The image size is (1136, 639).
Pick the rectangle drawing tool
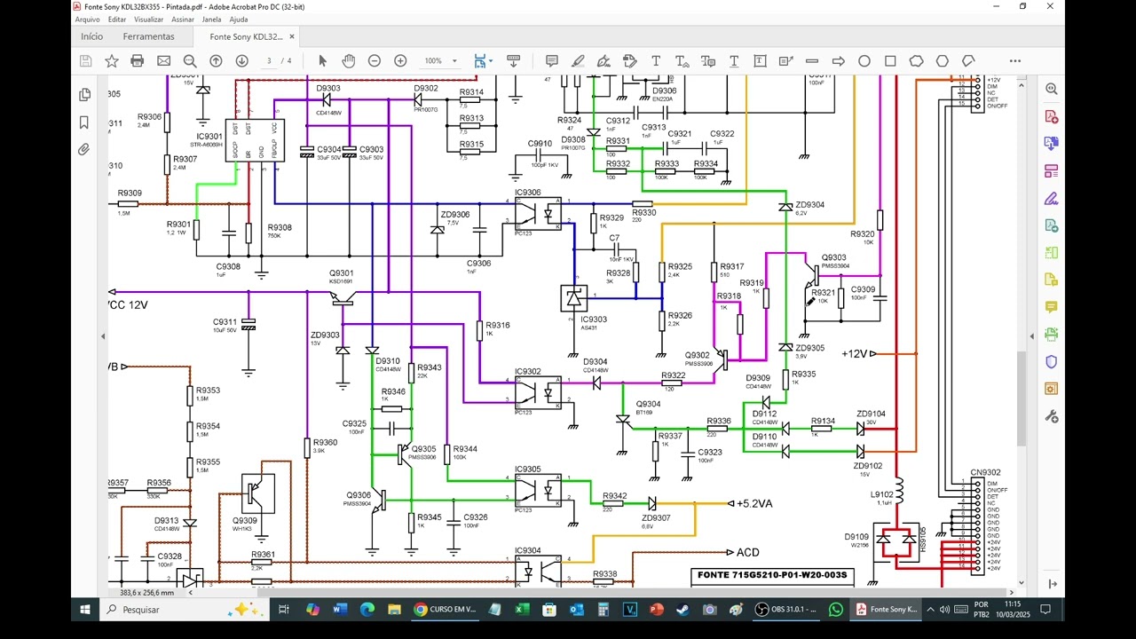(x=890, y=61)
